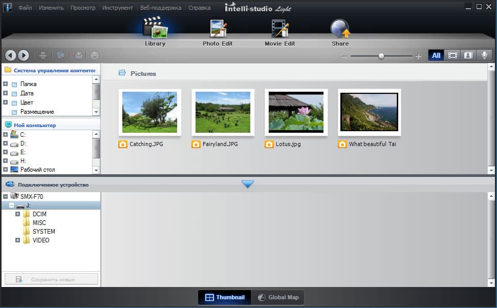Click My Computer tree scroll down arrow

point(96,170)
